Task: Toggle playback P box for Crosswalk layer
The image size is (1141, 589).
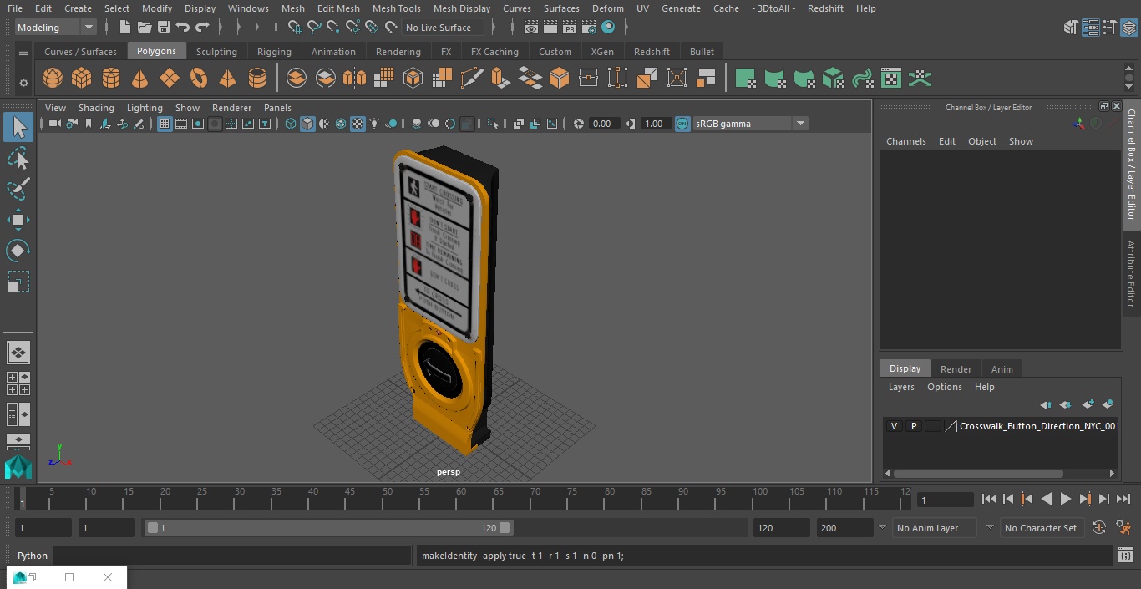Action: [913, 426]
